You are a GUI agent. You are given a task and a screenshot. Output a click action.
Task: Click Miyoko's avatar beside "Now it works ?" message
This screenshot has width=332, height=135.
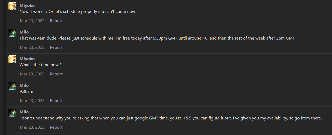pos(12,6)
